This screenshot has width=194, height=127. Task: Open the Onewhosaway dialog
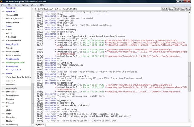12,125
